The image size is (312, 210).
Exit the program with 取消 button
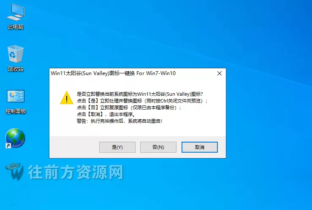[x=200, y=147]
